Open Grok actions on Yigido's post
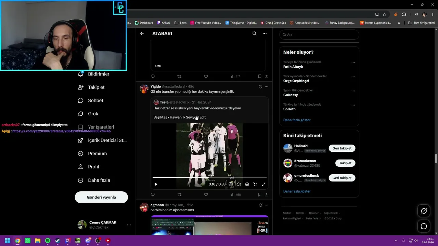 coord(260,87)
